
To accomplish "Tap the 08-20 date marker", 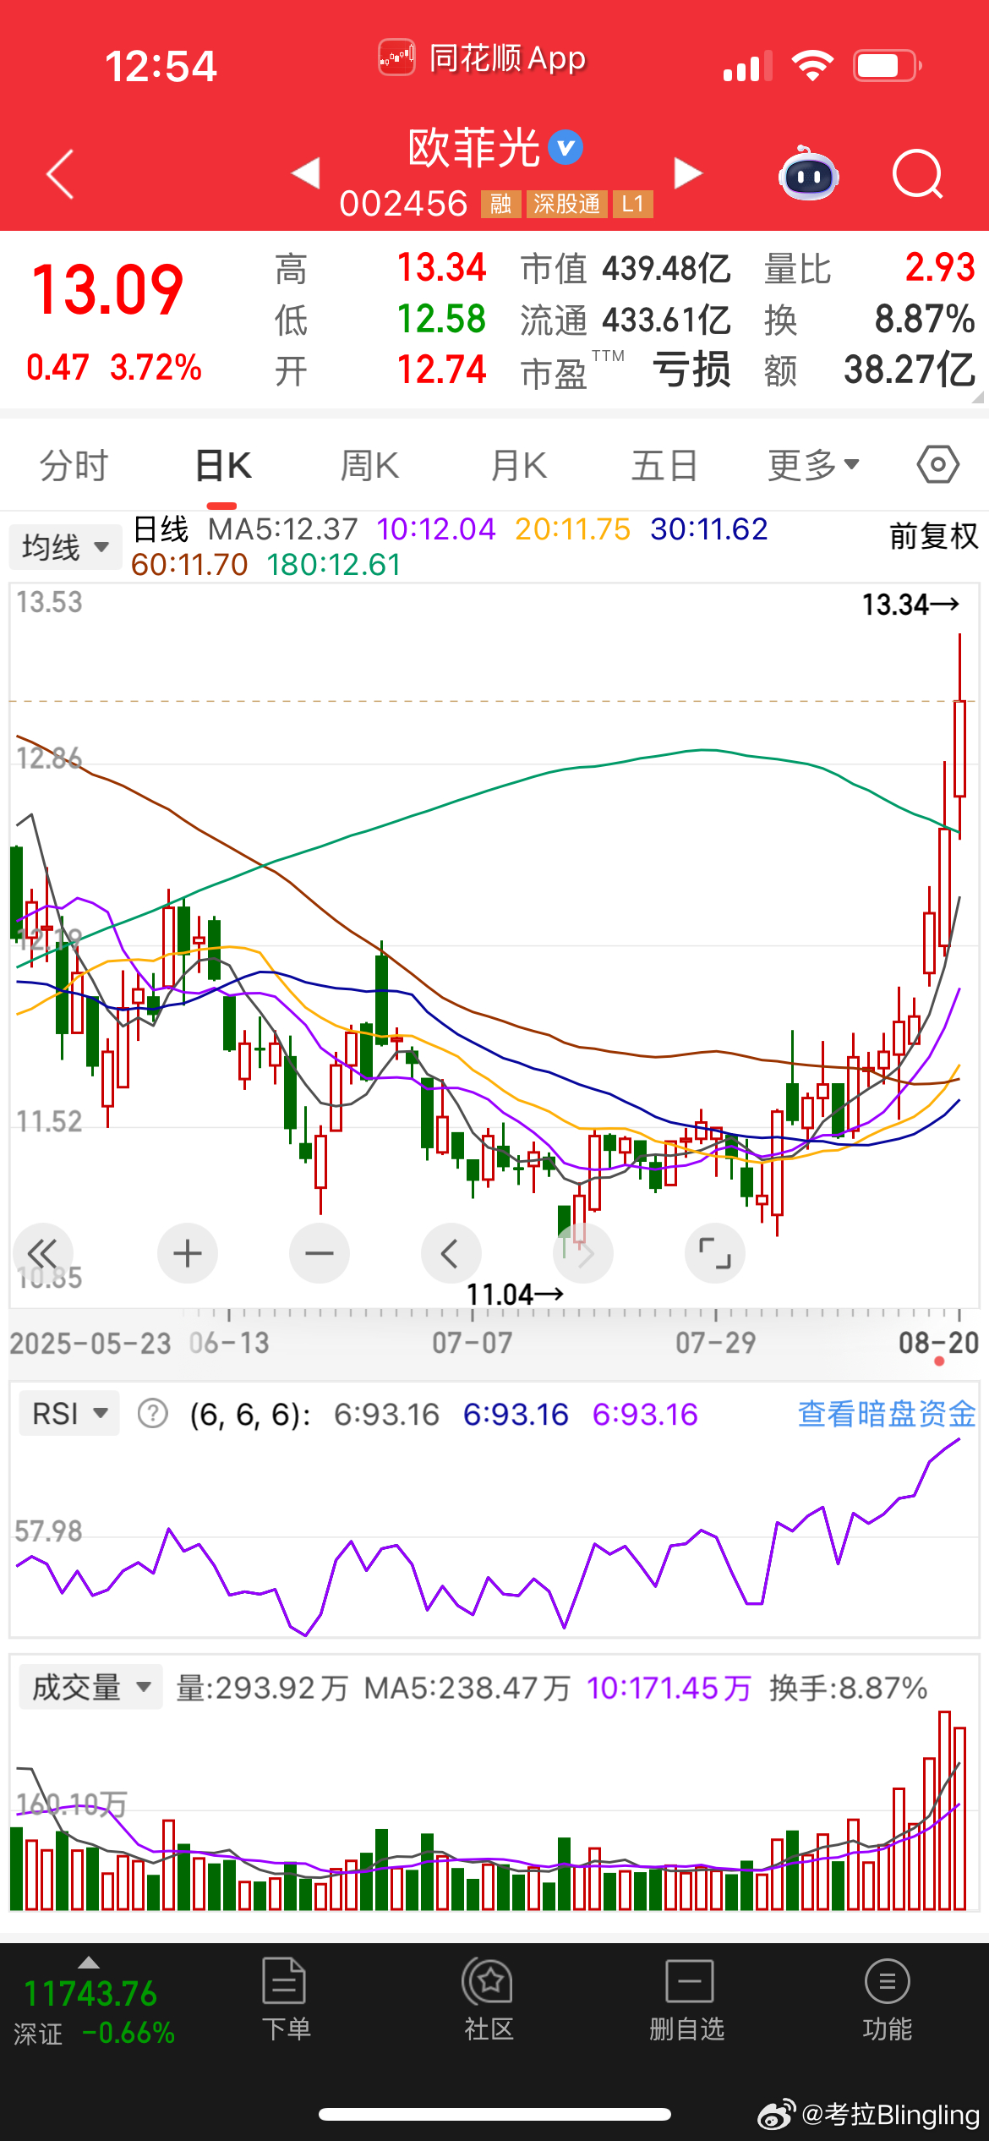I will pos(938,1343).
